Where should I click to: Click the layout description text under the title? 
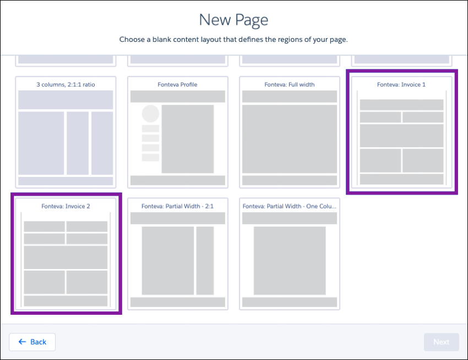(233, 39)
